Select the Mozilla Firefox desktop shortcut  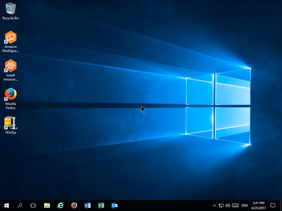pyautogui.click(x=10, y=99)
